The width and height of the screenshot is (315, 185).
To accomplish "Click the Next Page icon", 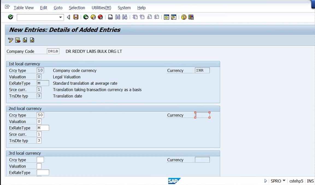I will (149, 17).
